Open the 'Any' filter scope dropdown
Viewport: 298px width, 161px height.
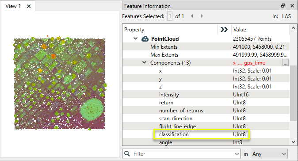(x=269, y=153)
